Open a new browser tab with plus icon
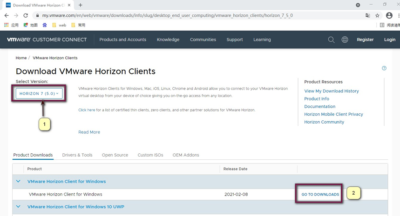Screen dimensions: 400x216 (81, 5)
